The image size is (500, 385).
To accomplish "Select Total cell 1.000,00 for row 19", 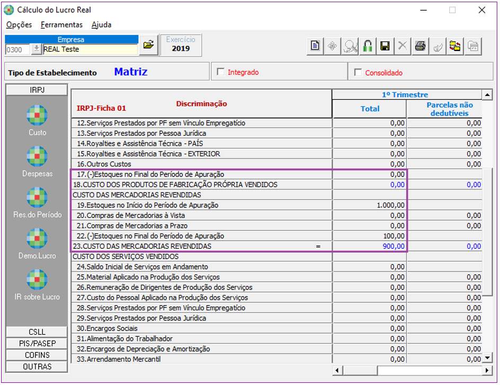I will [370, 205].
